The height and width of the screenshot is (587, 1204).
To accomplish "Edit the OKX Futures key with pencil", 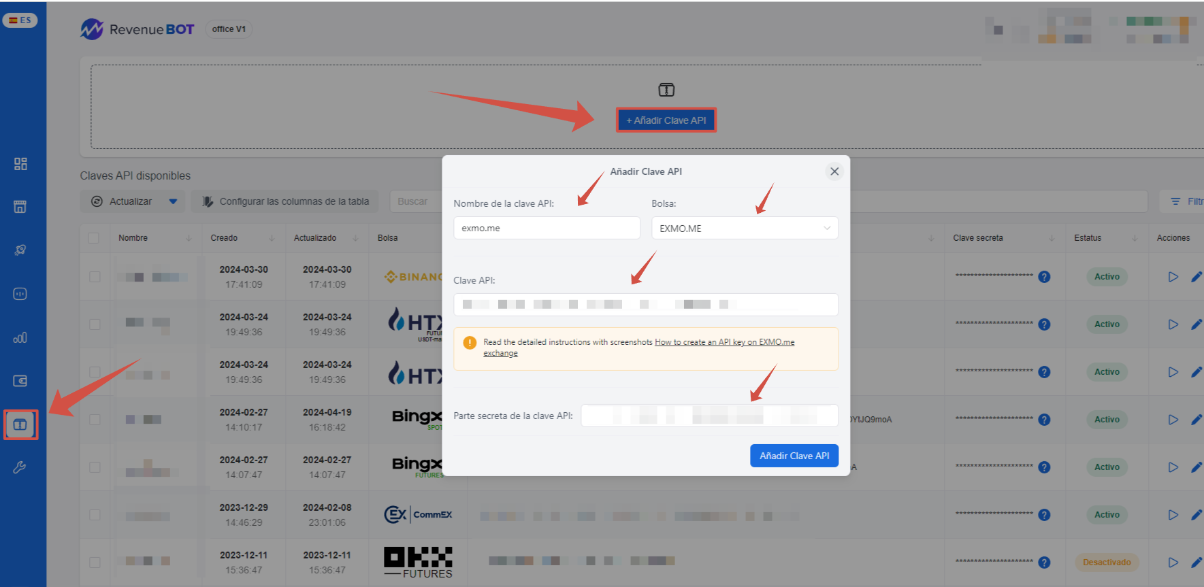I will point(1197,563).
